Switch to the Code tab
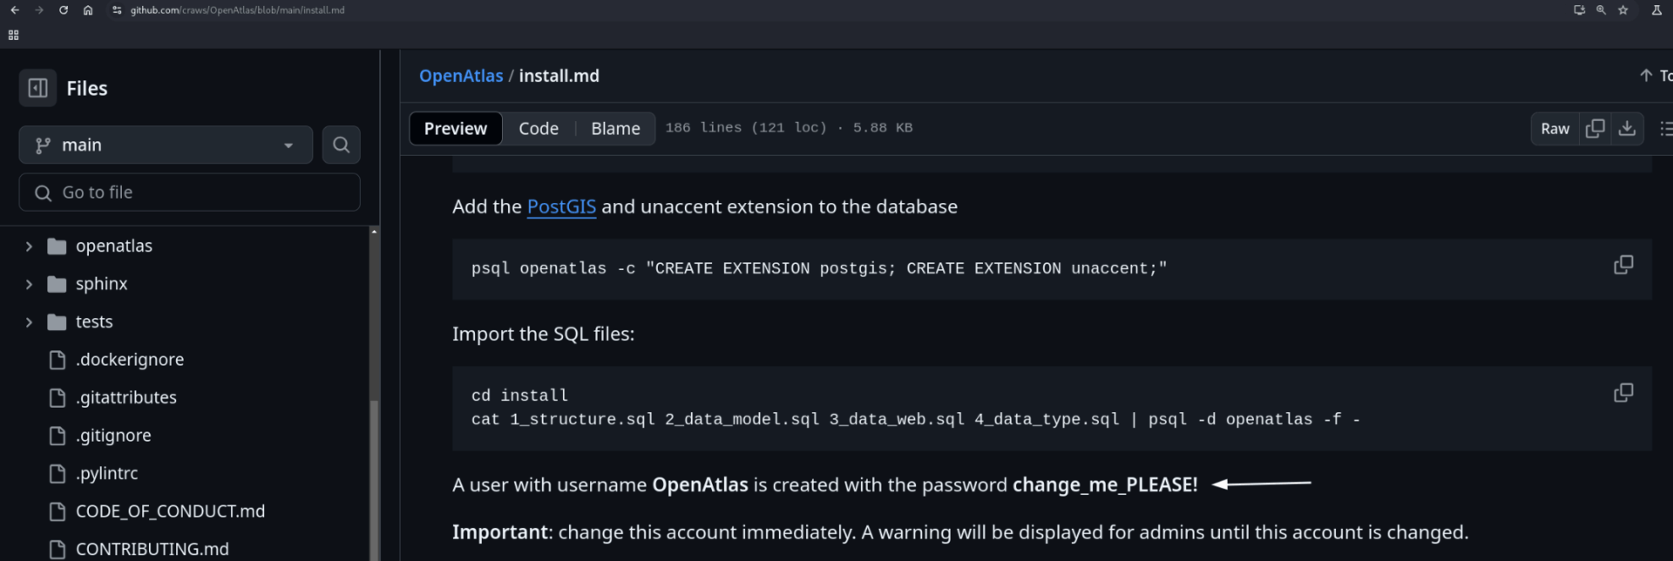 (538, 129)
